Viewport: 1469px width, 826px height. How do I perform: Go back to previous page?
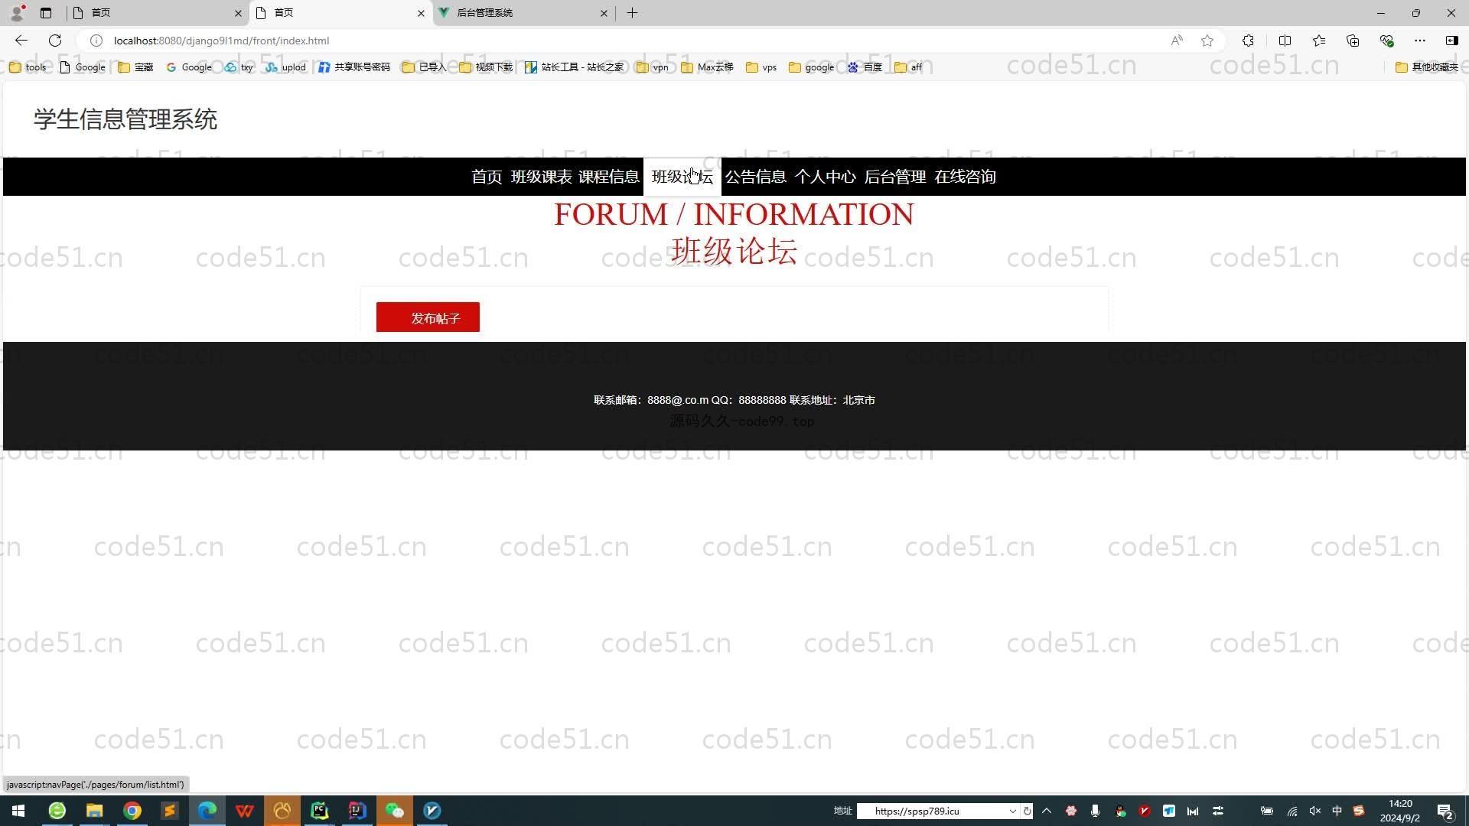pos(21,41)
